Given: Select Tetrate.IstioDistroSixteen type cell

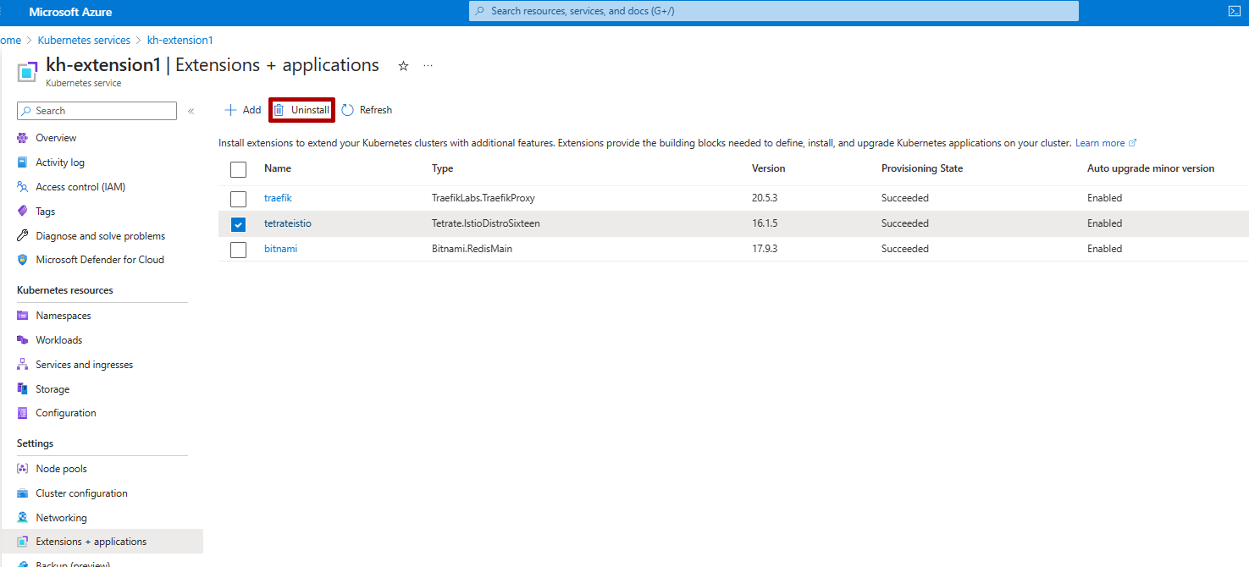Looking at the screenshot, I should point(486,223).
